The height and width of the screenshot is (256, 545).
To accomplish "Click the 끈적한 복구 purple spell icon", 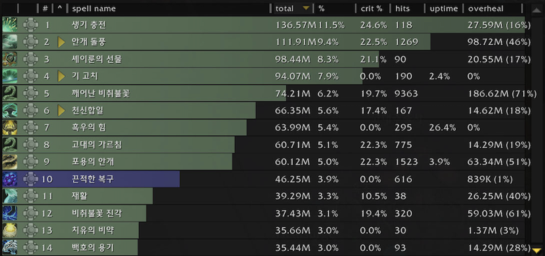I will click(10, 179).
